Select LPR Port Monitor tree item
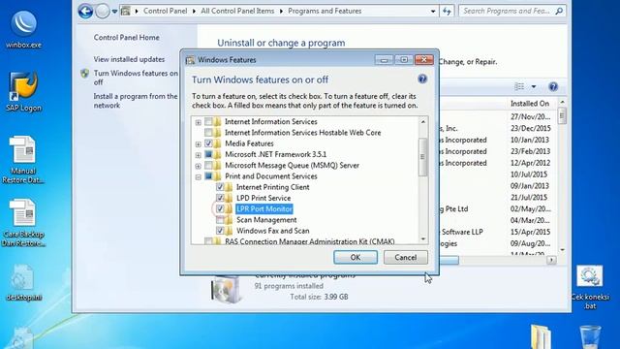620x349 pixels. (264, 209)
